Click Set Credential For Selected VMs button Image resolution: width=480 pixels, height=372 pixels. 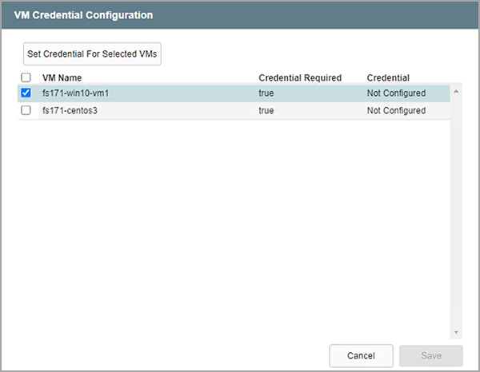(93, 54)
